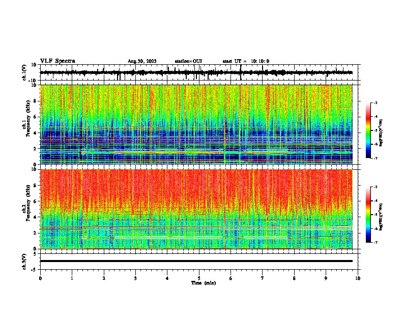Click the "5" tick on ch.3(V) axis
403x312 pixels.
point(35,254)
